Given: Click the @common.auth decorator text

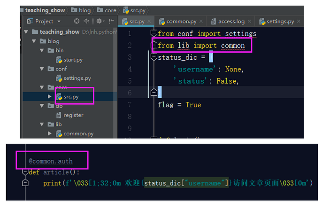Looking at the screenshot, I should click(x=51, y=161).
